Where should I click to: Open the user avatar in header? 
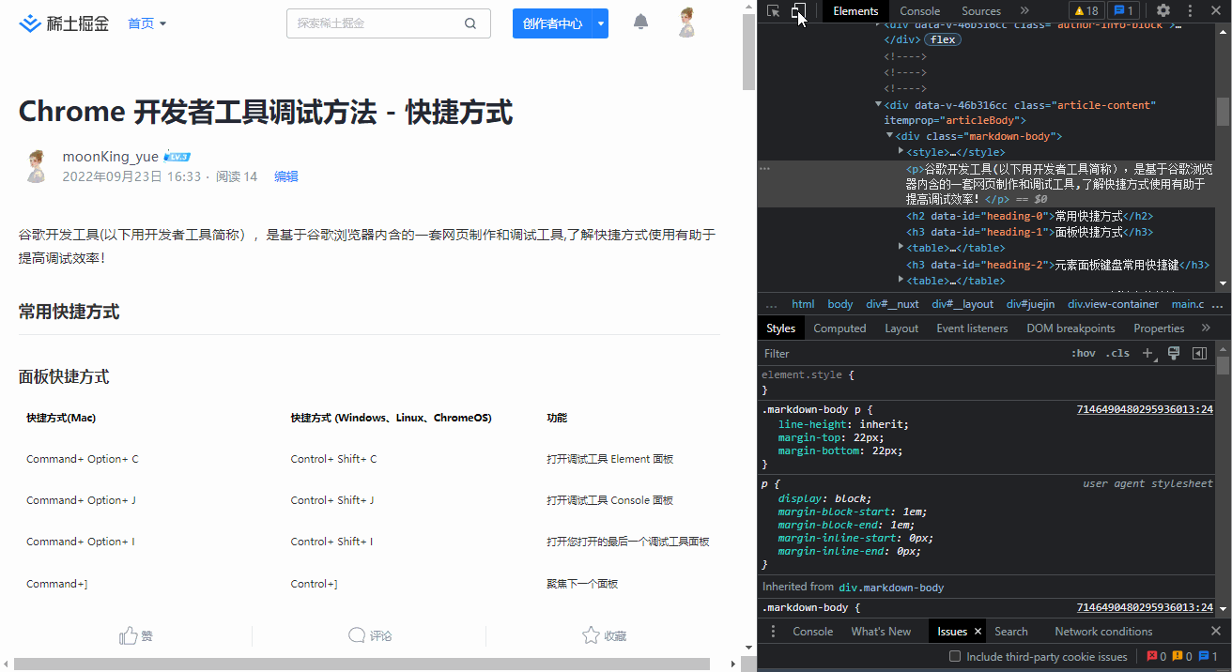687,23
